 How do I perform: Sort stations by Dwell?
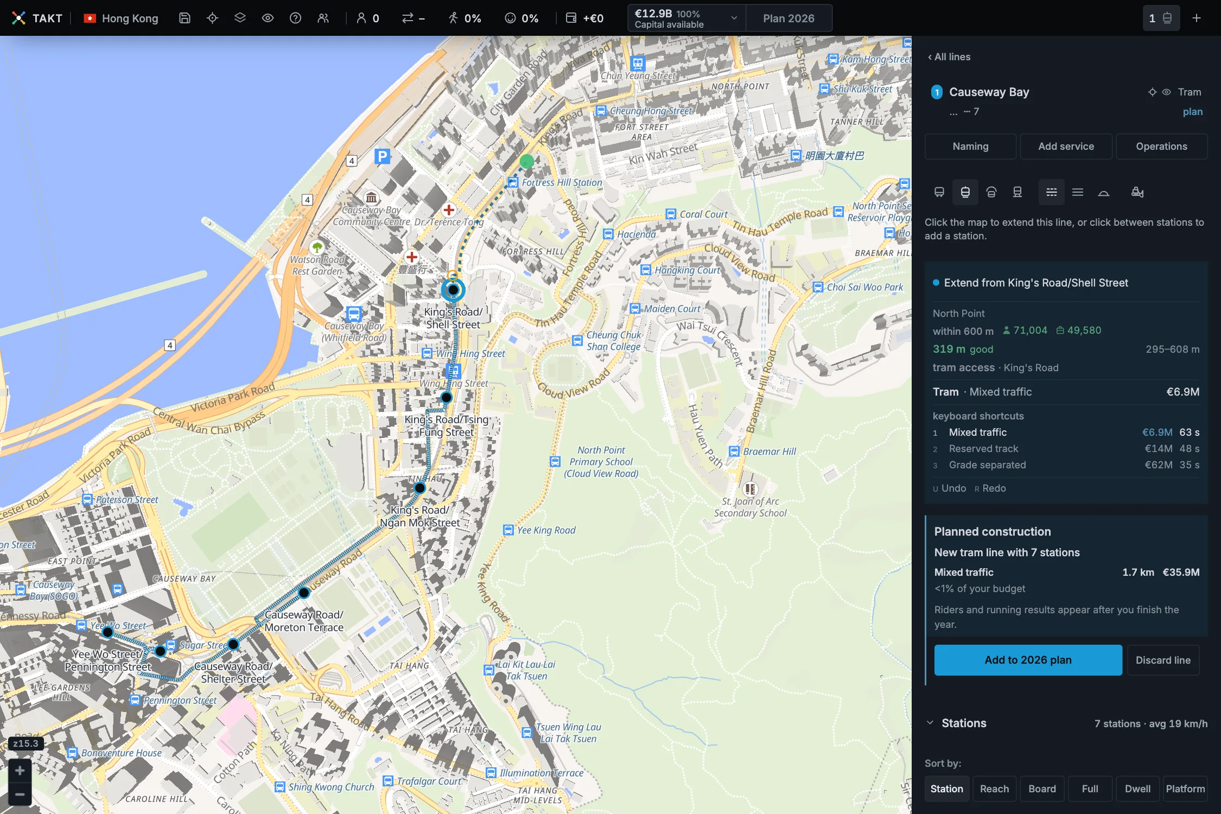(1137, 789)
